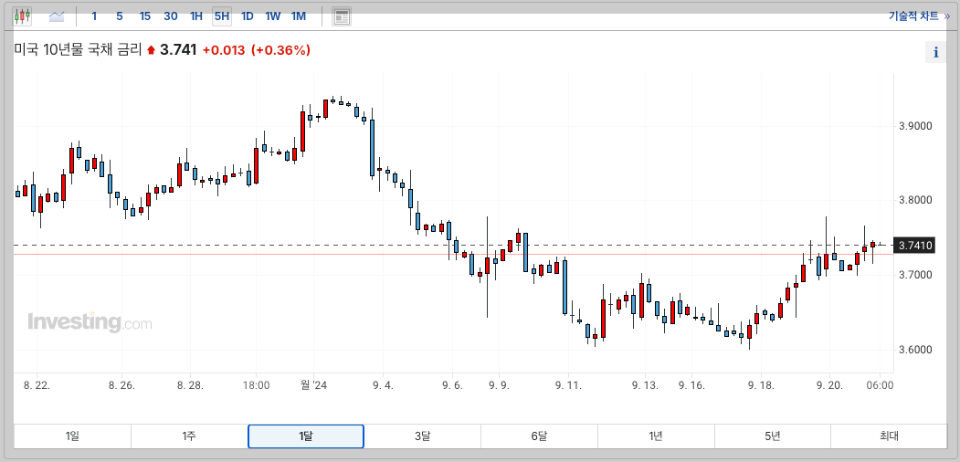The image size is (960, 462).
Task: Select the candlestick chart type icon
Action: coord(22,16)
